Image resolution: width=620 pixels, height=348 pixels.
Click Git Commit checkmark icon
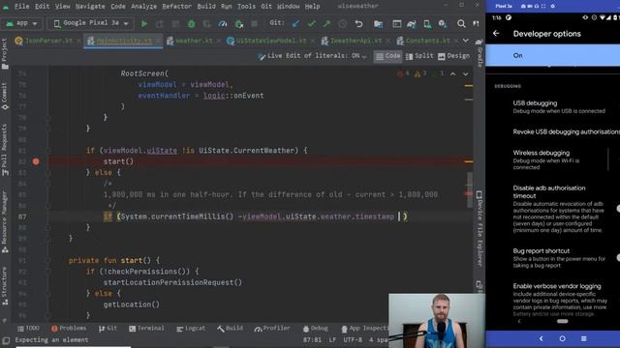pos(312,23)
